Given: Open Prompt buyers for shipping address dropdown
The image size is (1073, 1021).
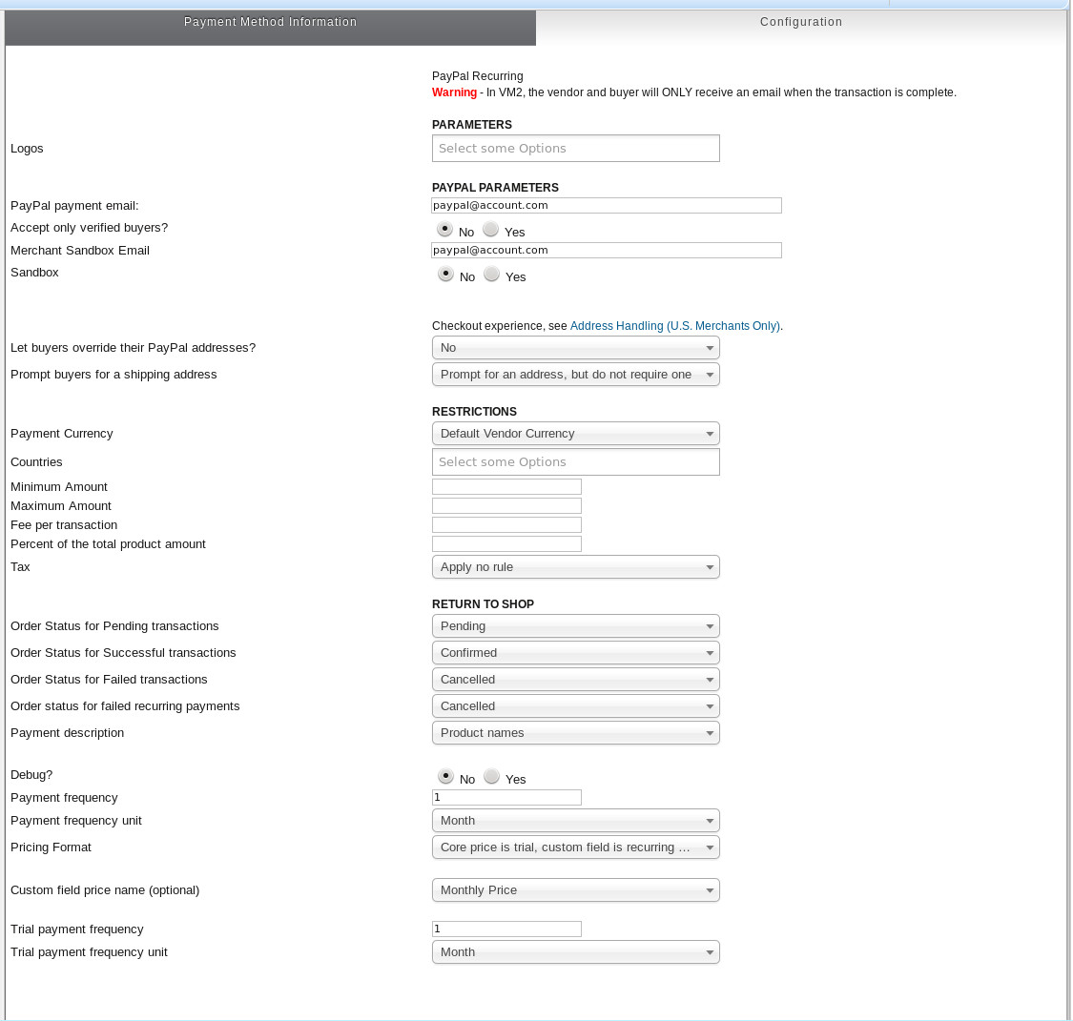Looking at the screenshot, I should coord(575,375).
